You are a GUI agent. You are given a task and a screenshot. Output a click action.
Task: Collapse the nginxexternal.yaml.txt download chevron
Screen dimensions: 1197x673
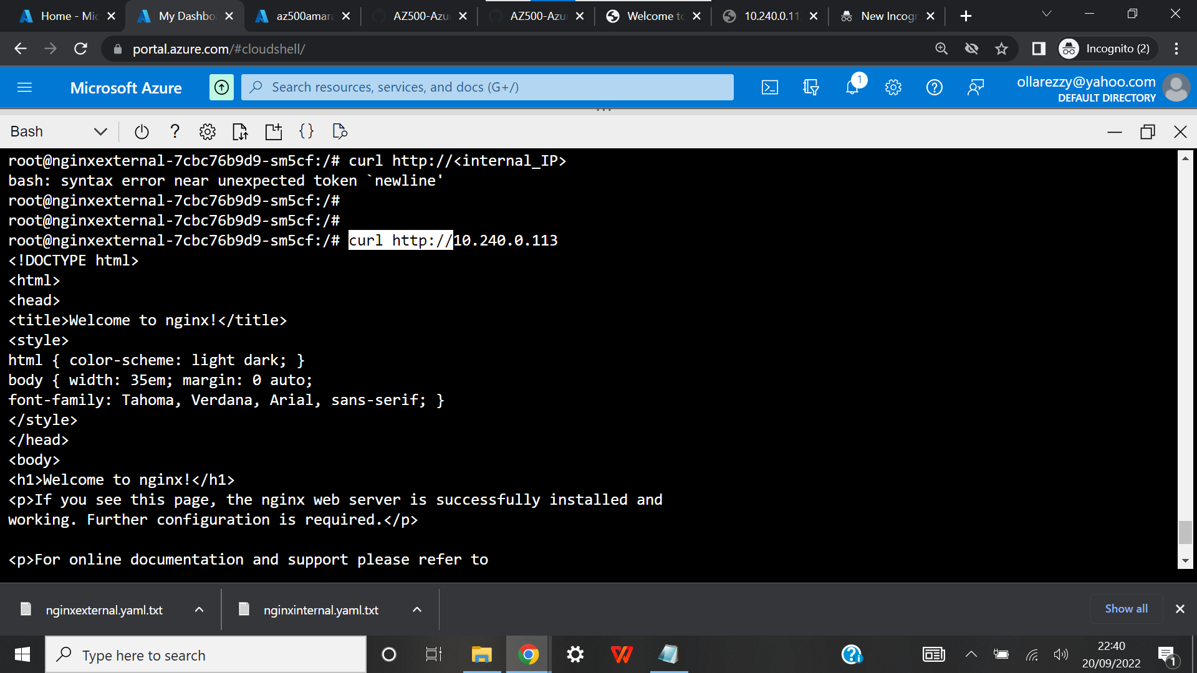click(x=199, y=609)
